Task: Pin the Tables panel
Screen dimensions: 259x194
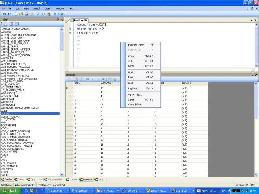Action: click(58, 19)
